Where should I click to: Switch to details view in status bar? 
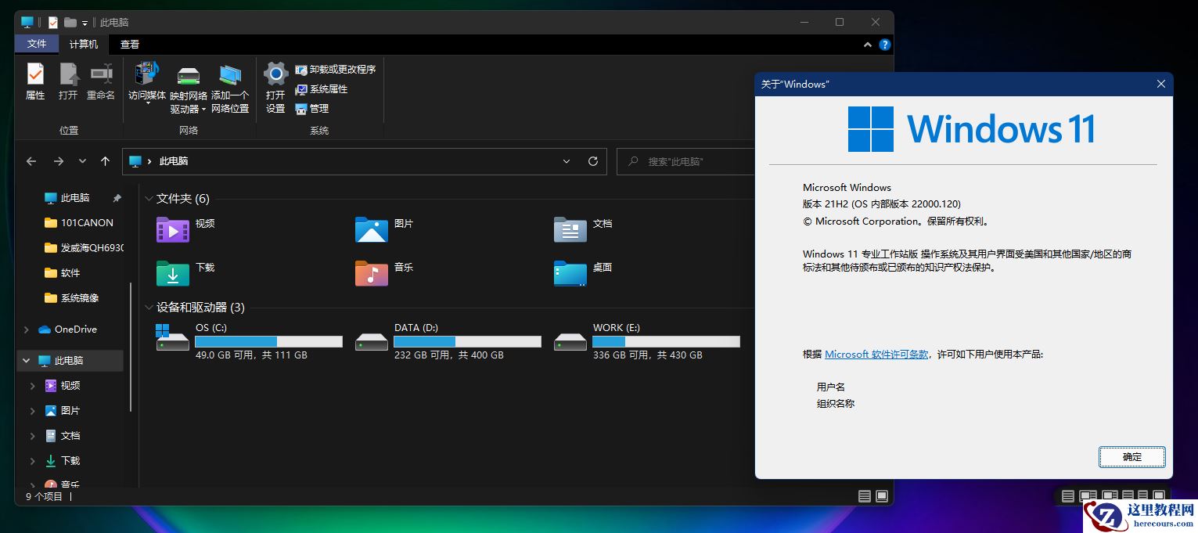pos(864,495)
